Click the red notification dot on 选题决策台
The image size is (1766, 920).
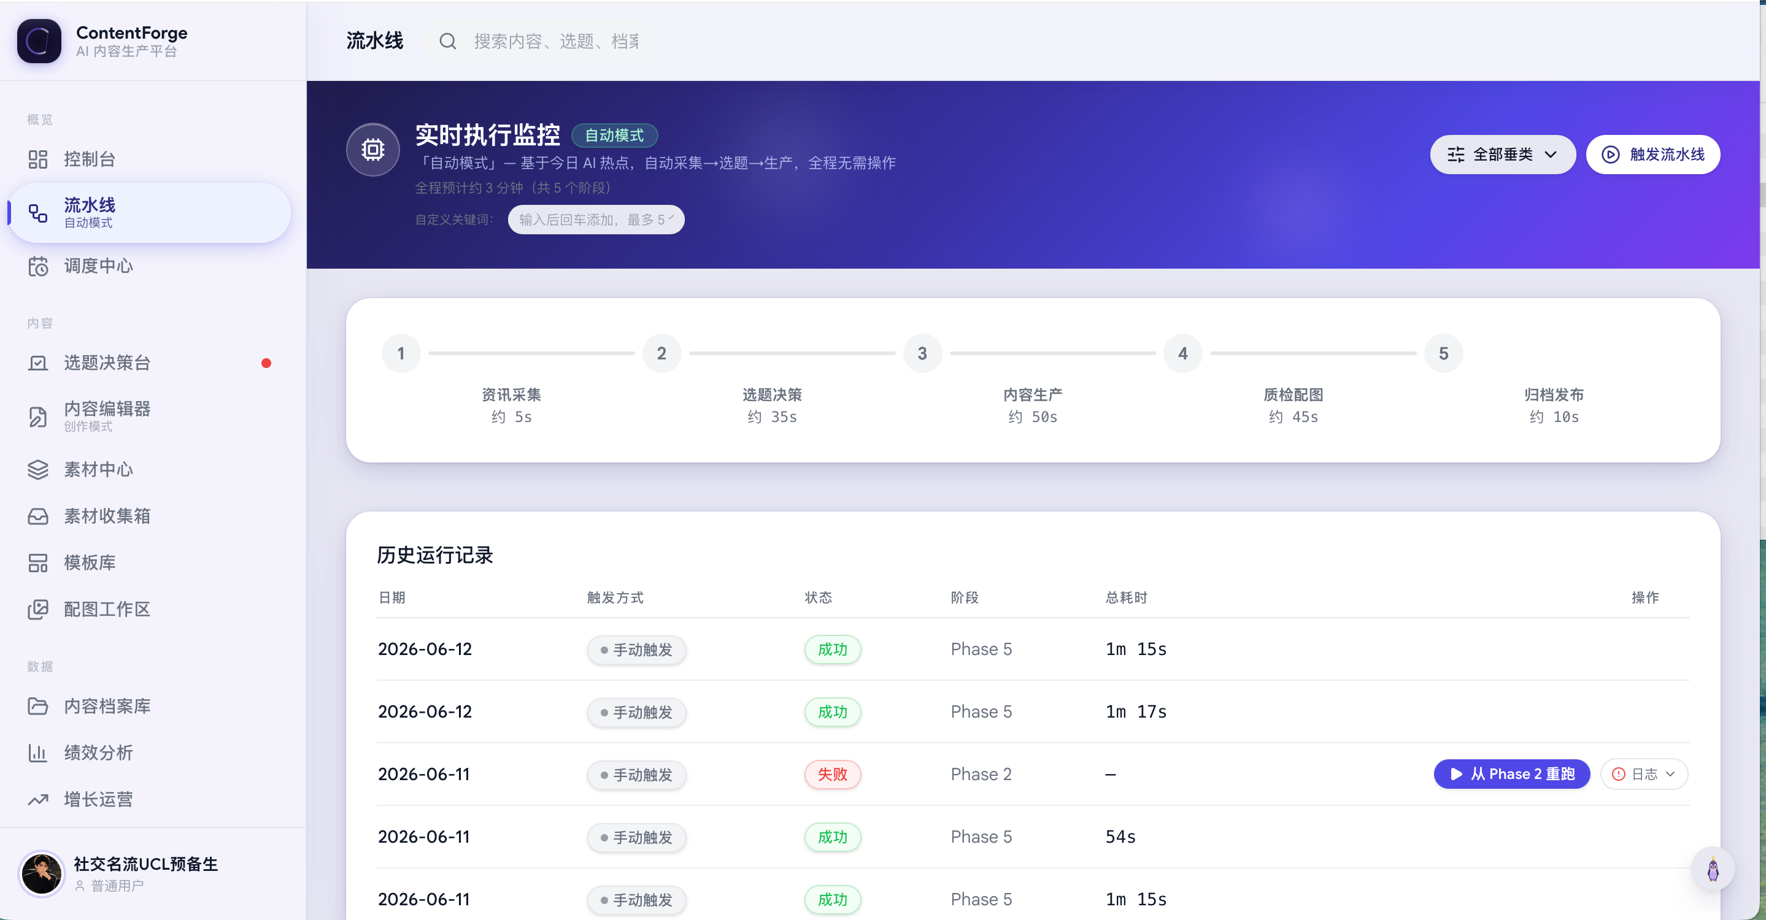266,363
